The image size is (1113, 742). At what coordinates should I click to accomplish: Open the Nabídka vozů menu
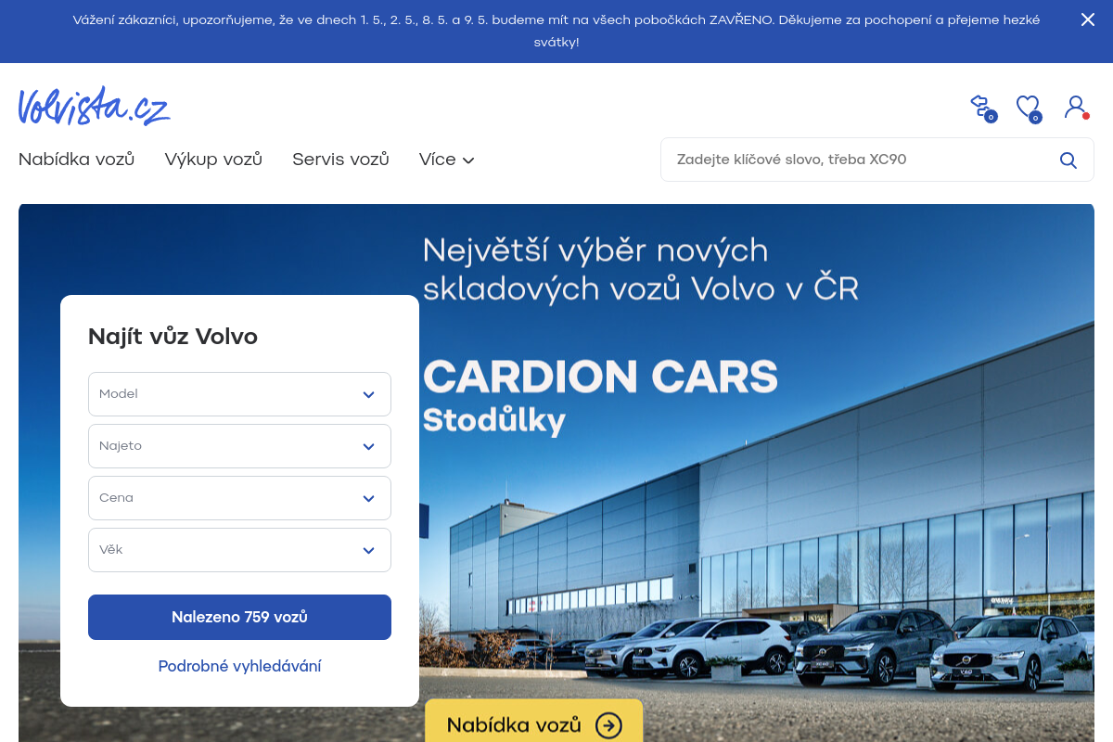[x=76, y=159]
